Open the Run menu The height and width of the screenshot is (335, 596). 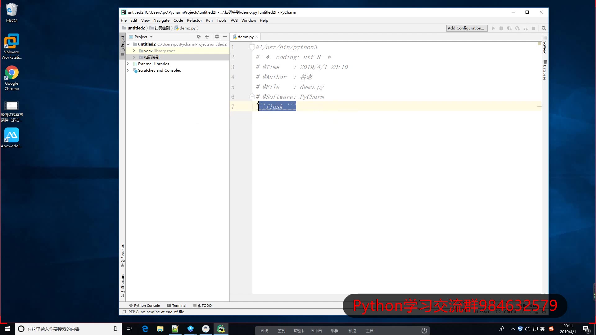click(209, 20)
